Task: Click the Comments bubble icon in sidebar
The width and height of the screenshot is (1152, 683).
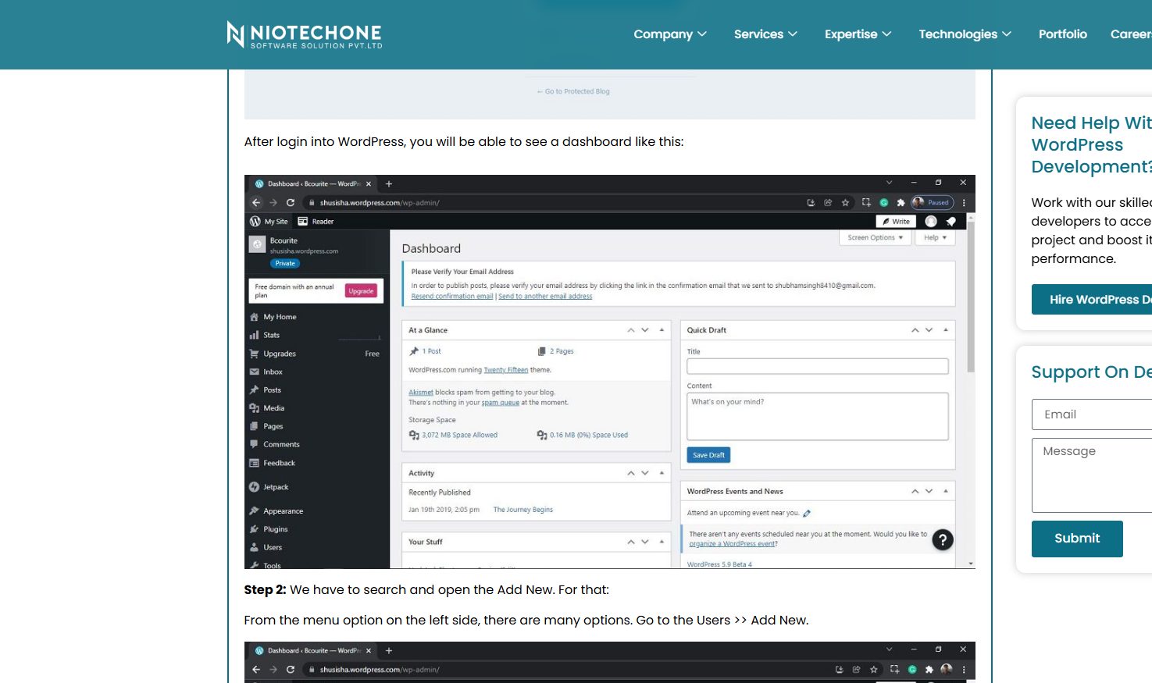Action: point(254,444)
